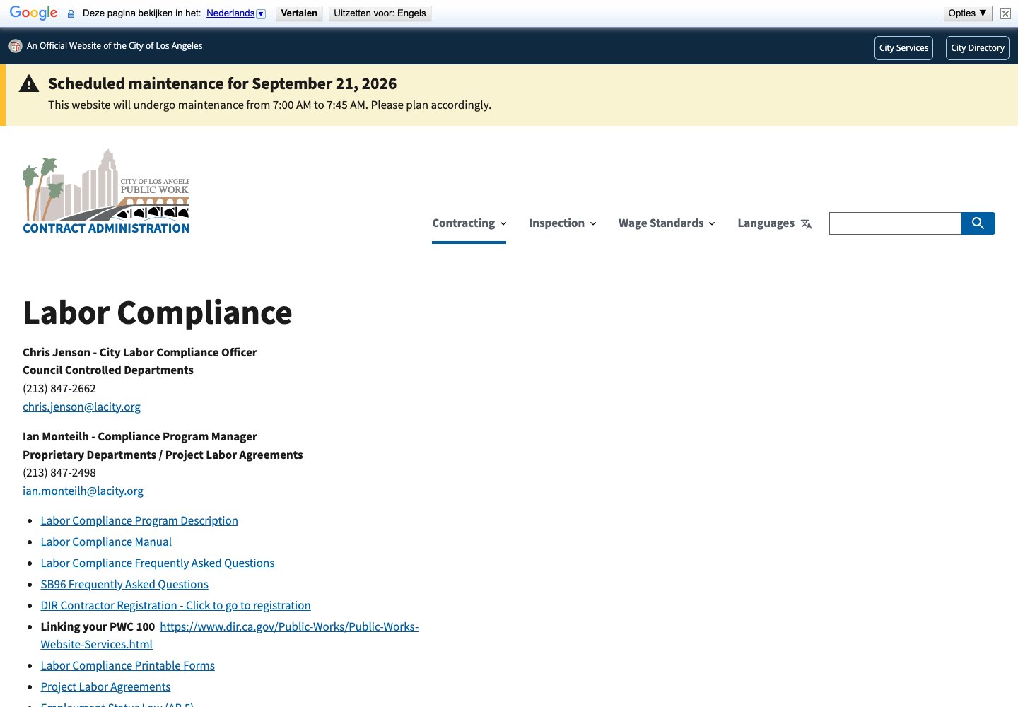Open DIR Contractor Registration link

point(175,605)
